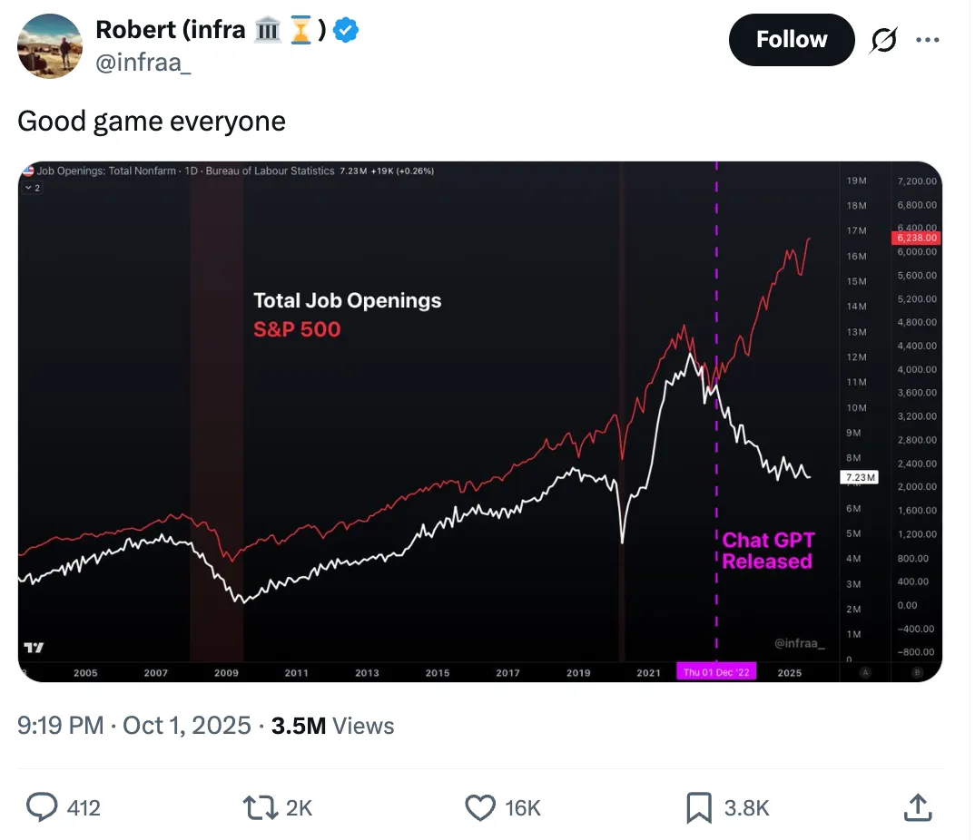Click the share upload icon

[917, 807]
